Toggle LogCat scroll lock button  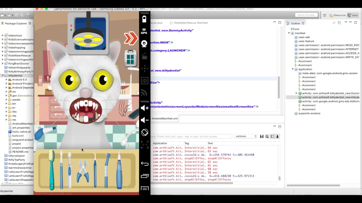277,136
